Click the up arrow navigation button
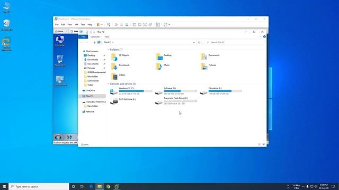This screenshot has width=339, height=190. [94, 42]
